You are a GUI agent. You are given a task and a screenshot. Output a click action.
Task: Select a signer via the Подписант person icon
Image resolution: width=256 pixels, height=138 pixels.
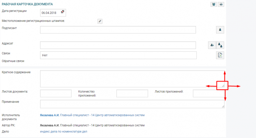(220, 29)
